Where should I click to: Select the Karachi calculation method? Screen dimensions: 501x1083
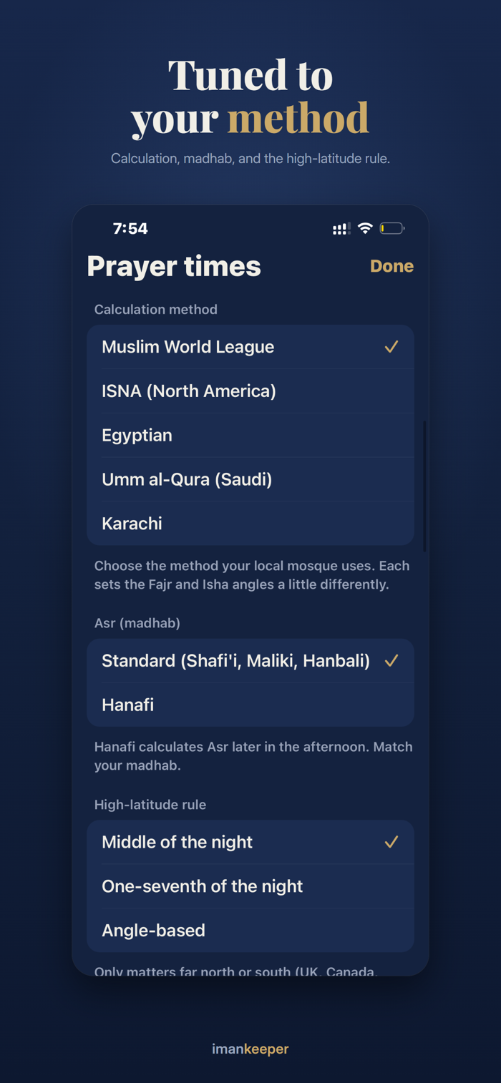pyautogui.click(x=250, y=524)
